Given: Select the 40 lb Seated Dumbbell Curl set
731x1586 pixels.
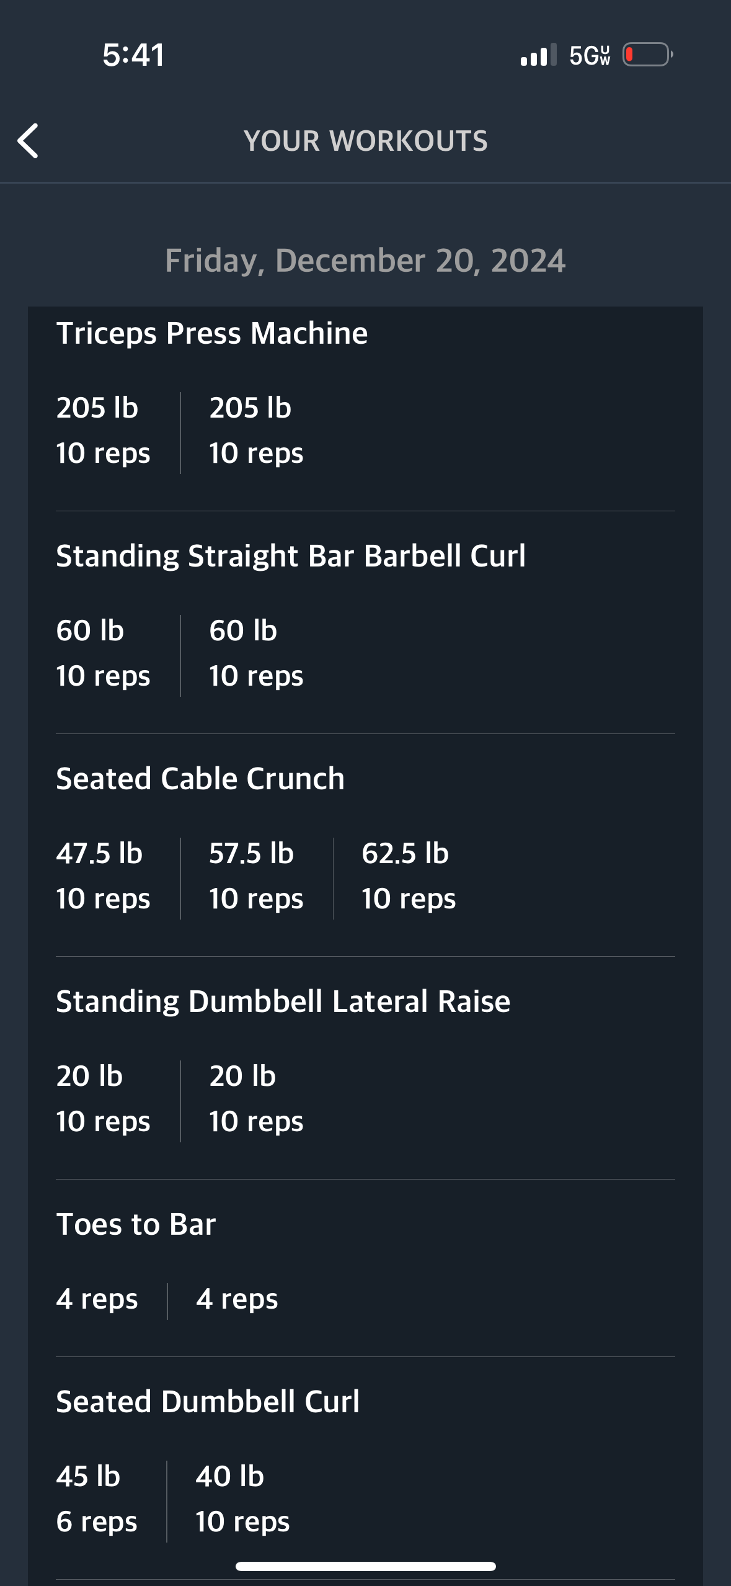Looking at the screenshot, I should click(242, 1499).
